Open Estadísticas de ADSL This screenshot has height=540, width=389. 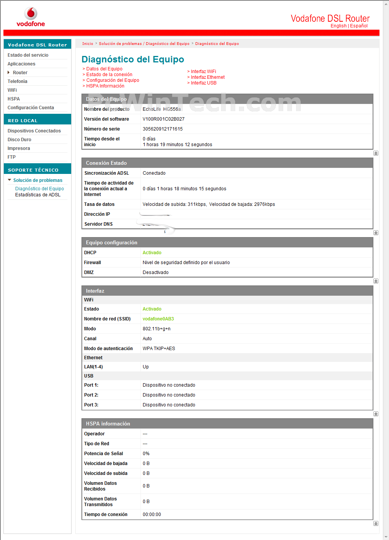pyautogui.click(x=38, y=195)
